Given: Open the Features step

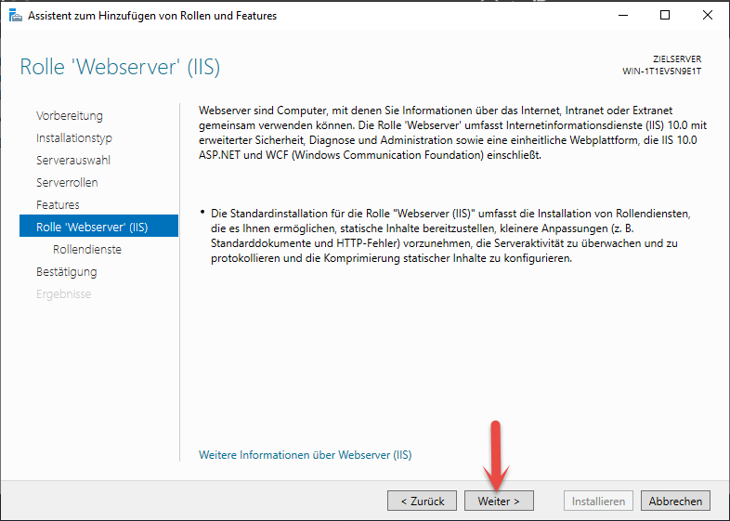Looking at the screenshot, I should (x=58, y=205).
